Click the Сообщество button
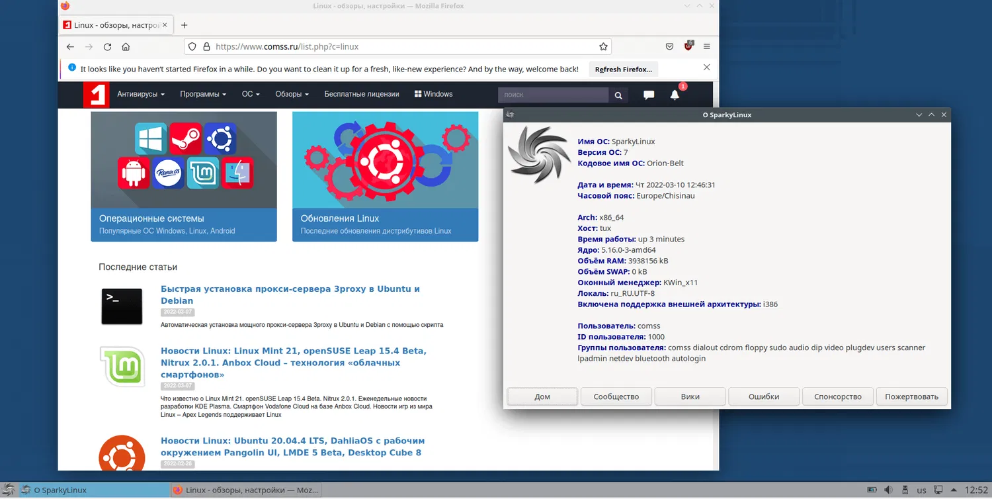The image size is (992, 499). pyautogui.click(x=616, y=396)
